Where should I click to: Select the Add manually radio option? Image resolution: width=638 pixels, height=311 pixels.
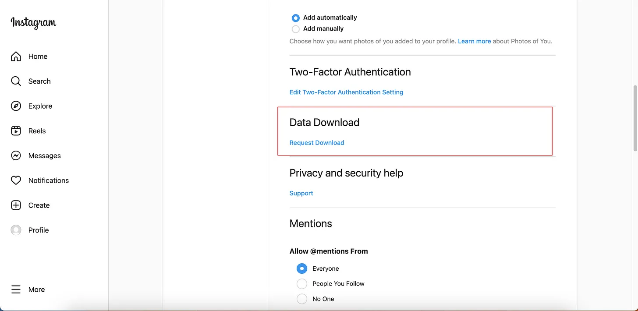296,29
